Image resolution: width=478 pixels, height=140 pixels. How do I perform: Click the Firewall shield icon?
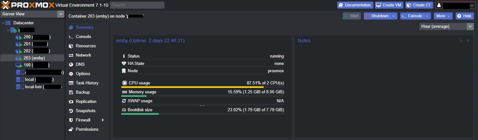pos(71,120)
